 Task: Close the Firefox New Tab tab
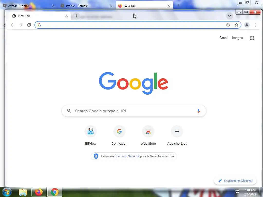[x=169, y=6]
